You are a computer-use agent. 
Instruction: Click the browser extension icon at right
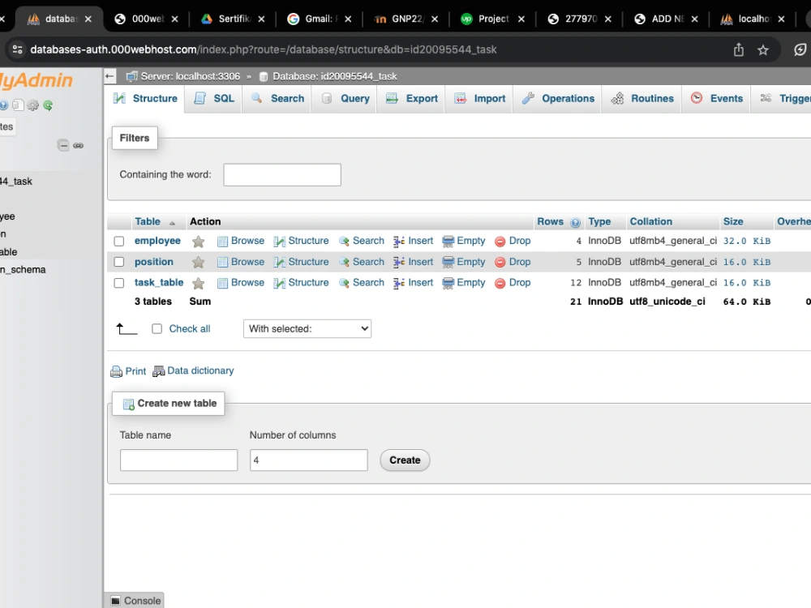[x=800, y=49]
